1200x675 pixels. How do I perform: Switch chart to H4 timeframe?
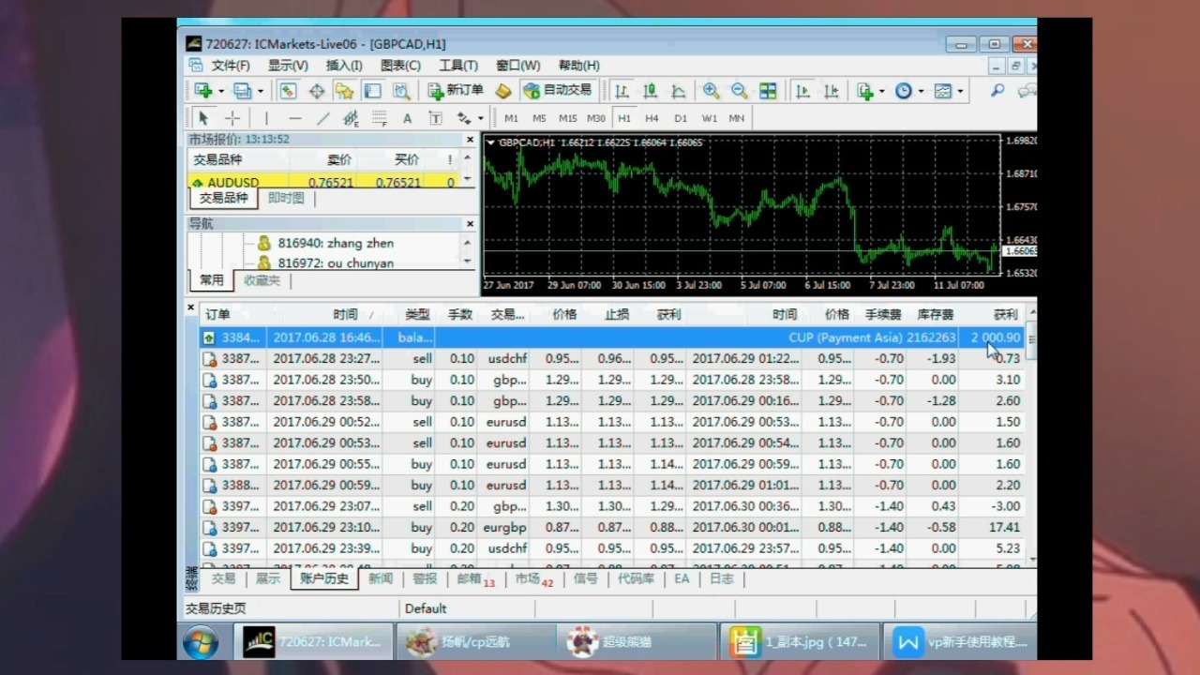pyautogui.click(x=652, y=118)
